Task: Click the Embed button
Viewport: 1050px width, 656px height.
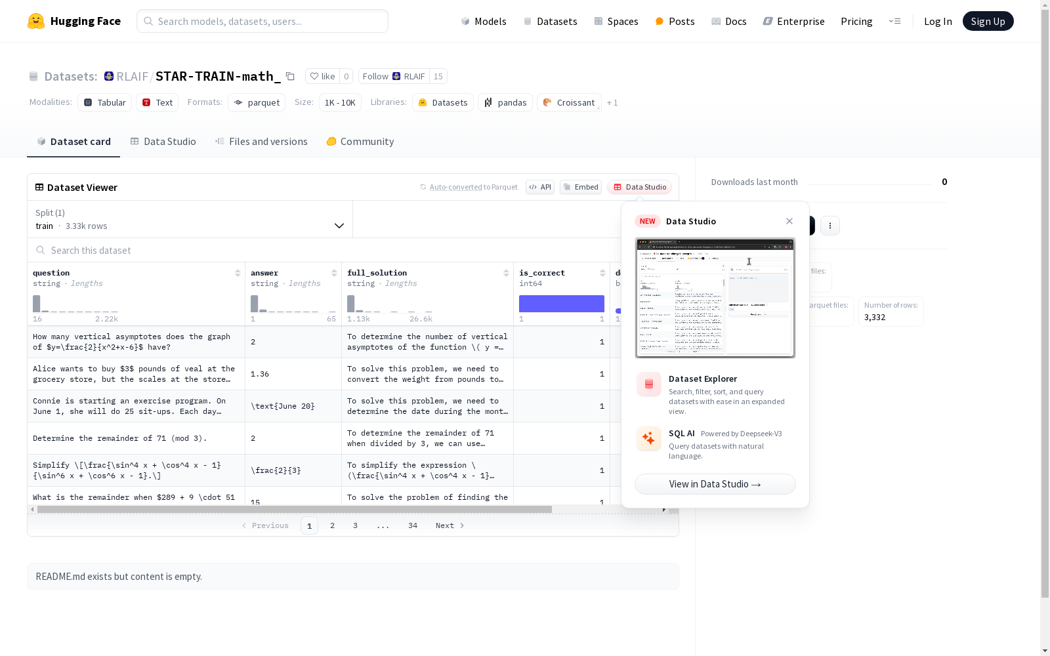Action: 581,187
